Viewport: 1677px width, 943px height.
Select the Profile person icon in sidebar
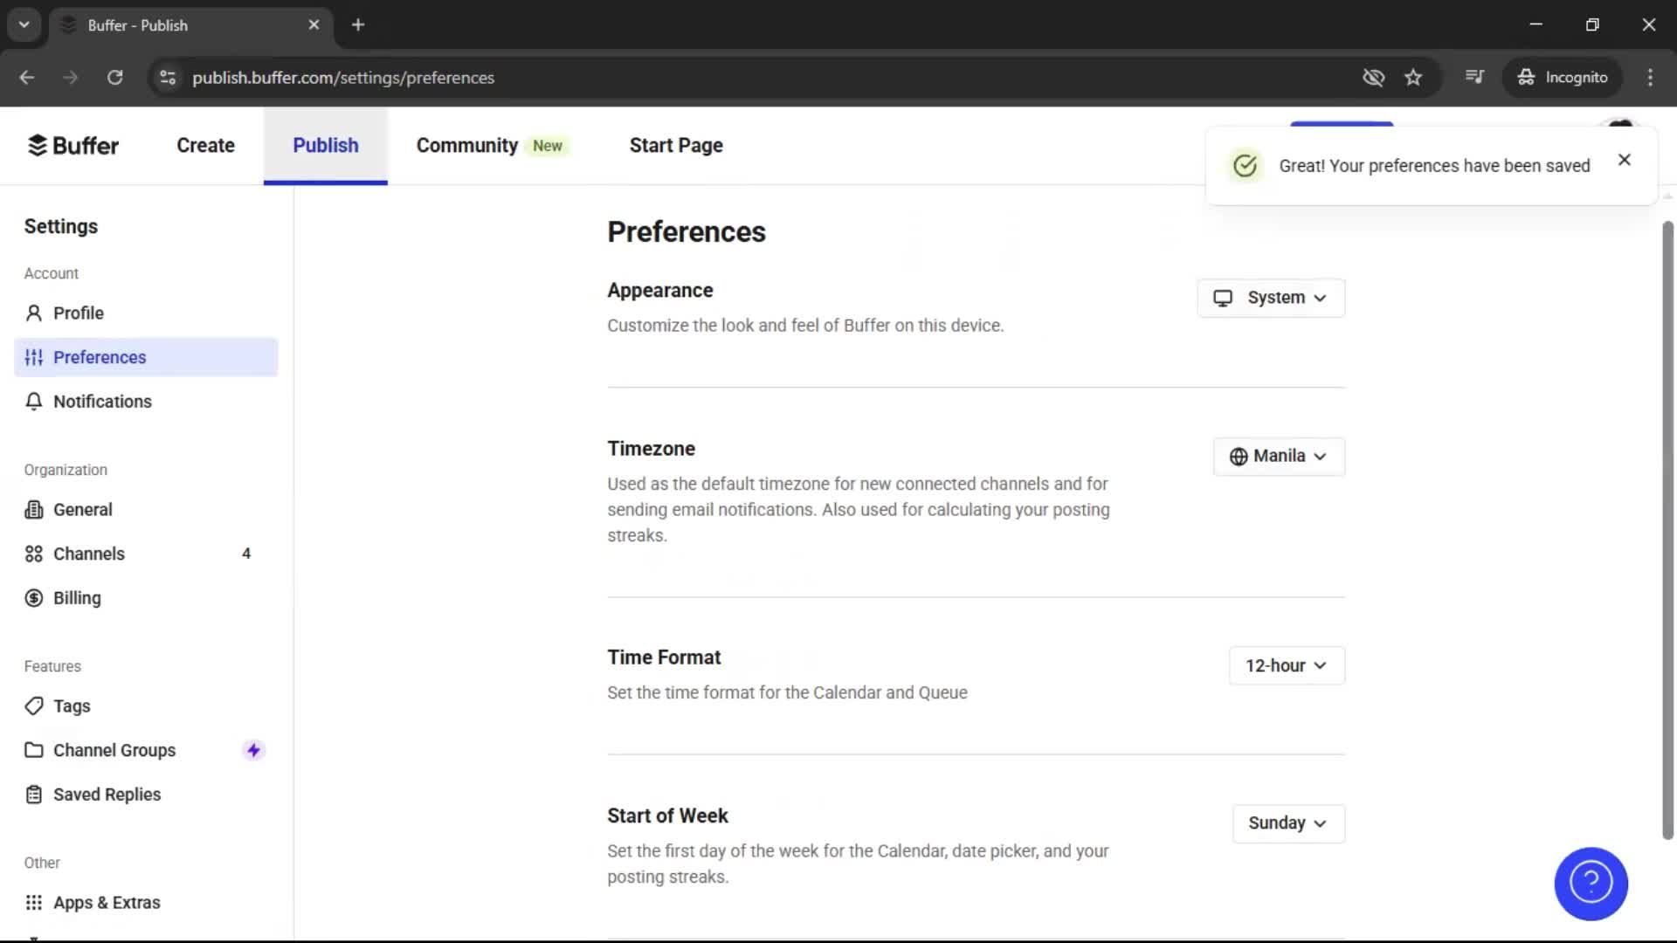coord(33,313)
